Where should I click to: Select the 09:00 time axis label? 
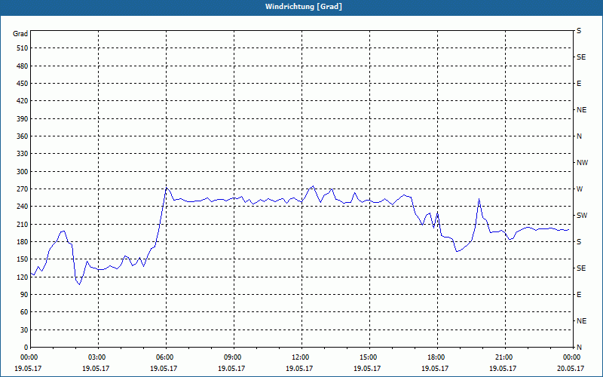pyautogui.click(x=234, y=357)
